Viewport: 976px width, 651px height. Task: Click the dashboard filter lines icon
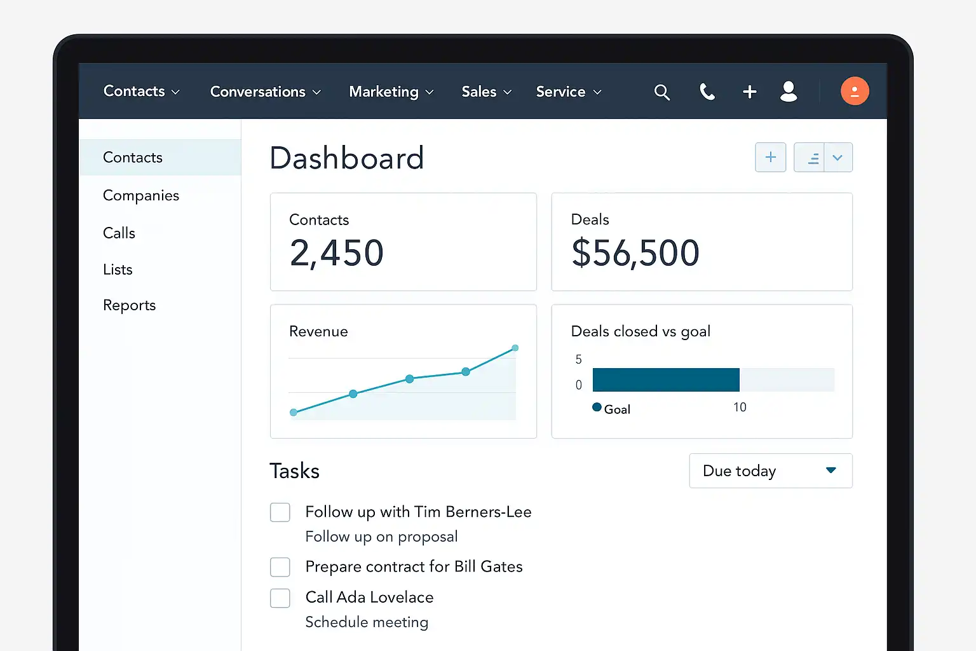pyautogui.click(x=811, y=158)
